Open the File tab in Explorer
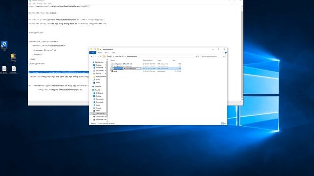The height and width of the screenshot is (176, 314). 93,53
